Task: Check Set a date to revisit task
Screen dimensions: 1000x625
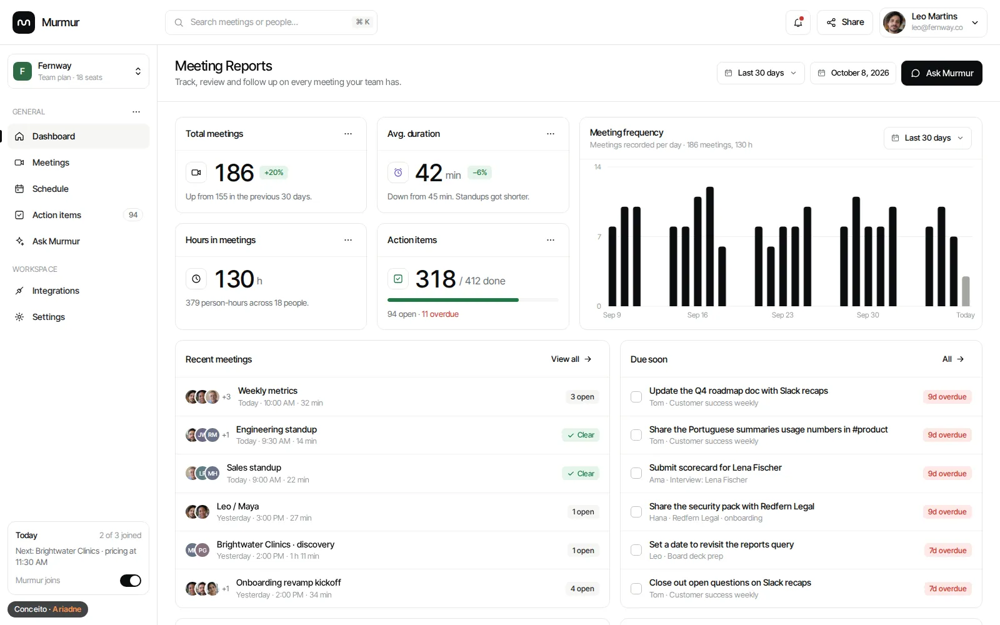Action: [x=636, y=551]
